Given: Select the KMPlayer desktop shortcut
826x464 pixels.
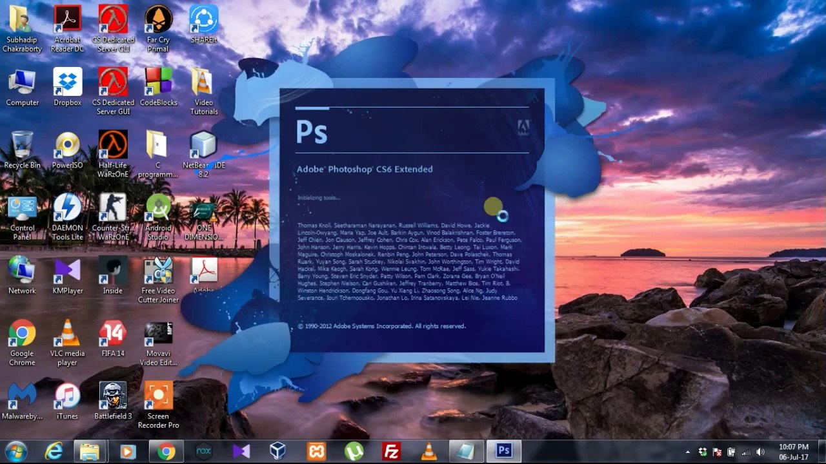Looking at the screenshot, I should (x=68, y=275).
